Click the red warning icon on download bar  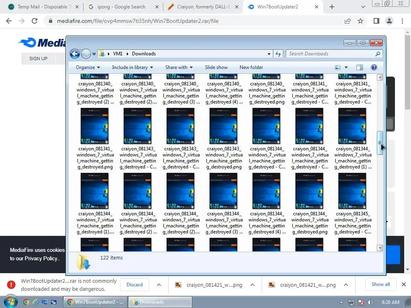pos(11,285)
